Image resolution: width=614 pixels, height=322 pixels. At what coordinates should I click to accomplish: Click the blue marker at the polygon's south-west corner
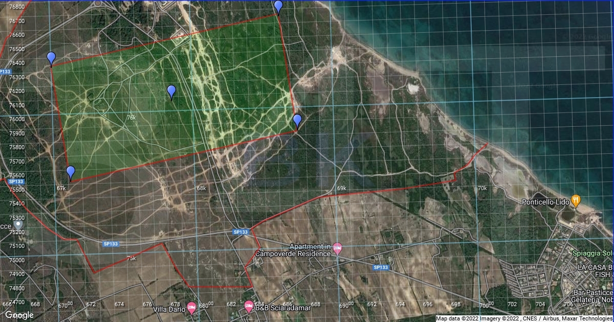pos(71,172)
